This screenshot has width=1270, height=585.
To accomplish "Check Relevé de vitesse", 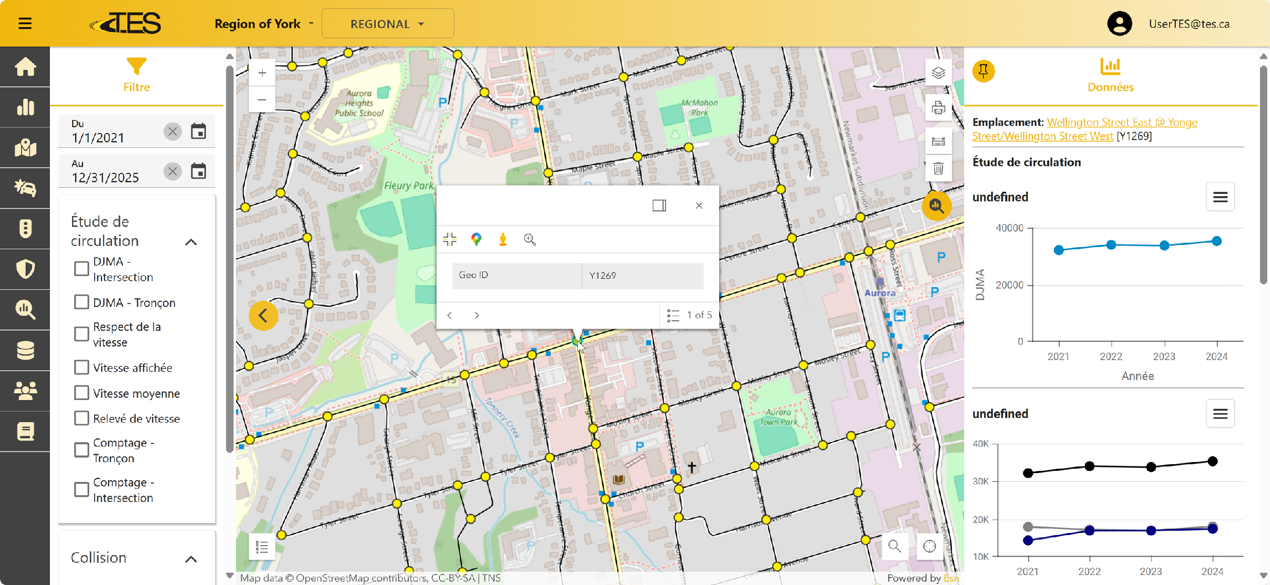I will [x=81, y=418].
